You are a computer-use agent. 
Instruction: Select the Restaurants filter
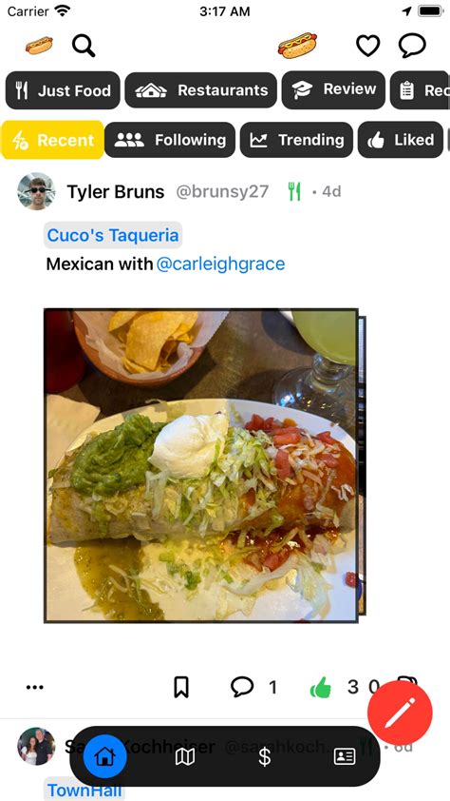(x=201, y=90)
